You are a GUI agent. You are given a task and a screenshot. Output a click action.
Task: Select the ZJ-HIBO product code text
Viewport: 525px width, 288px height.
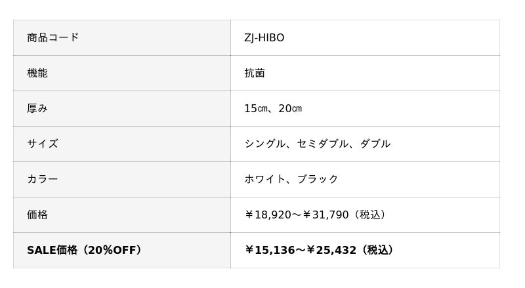point(264,37)
